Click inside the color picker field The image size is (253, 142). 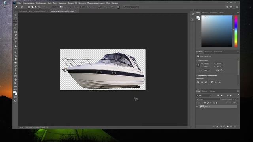[217, 31]
